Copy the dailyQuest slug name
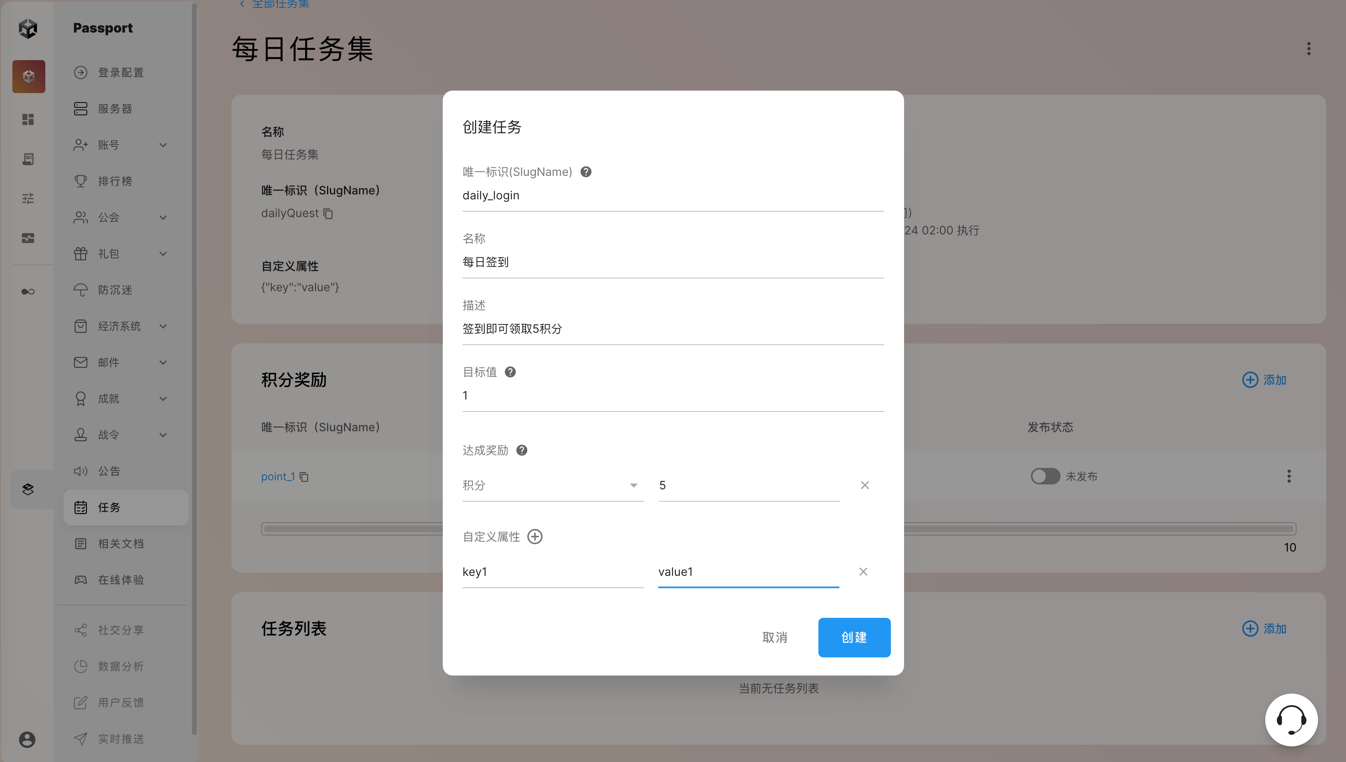Viewport: 1346px width, 762px height. click(x=328, y=213)
